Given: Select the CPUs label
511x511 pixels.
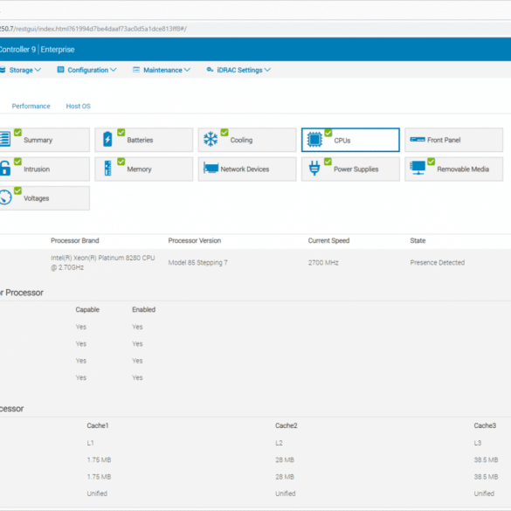Looking at the screenshot, I should pyautogui.click(x=342, y=141).
